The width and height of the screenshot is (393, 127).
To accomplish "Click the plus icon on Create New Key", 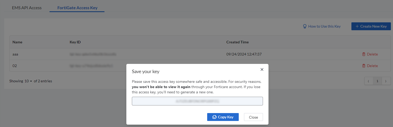I will click(357, 26).
